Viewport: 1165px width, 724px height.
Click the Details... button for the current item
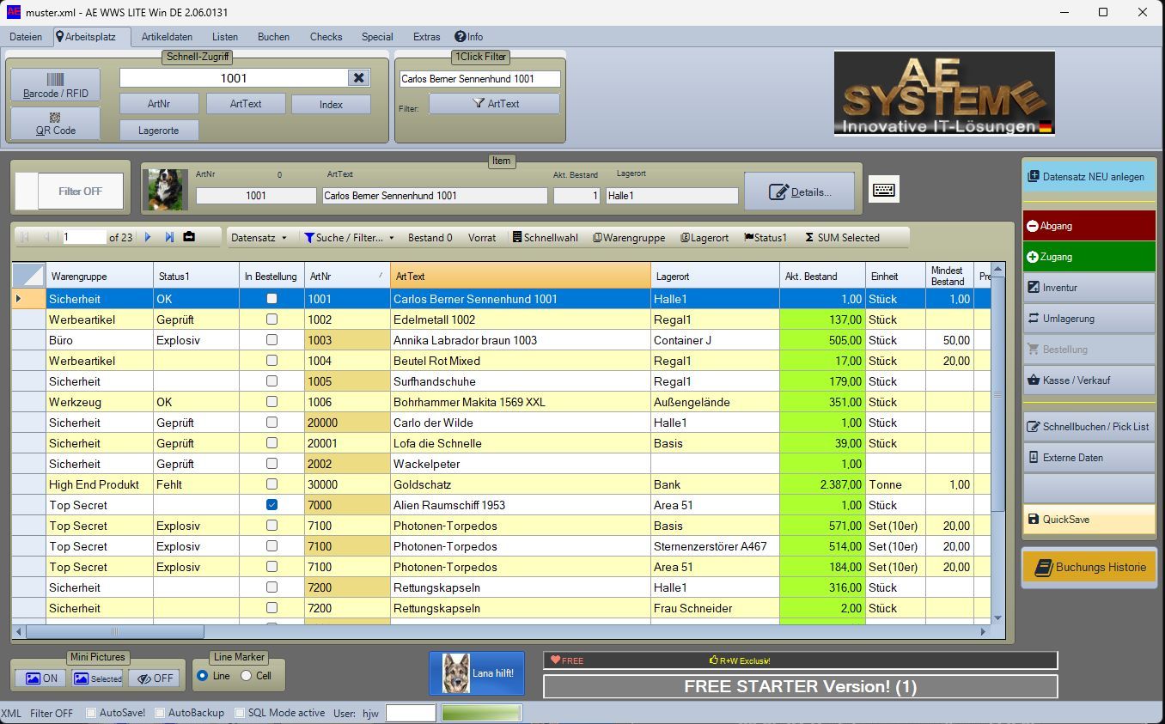point(799,191)
